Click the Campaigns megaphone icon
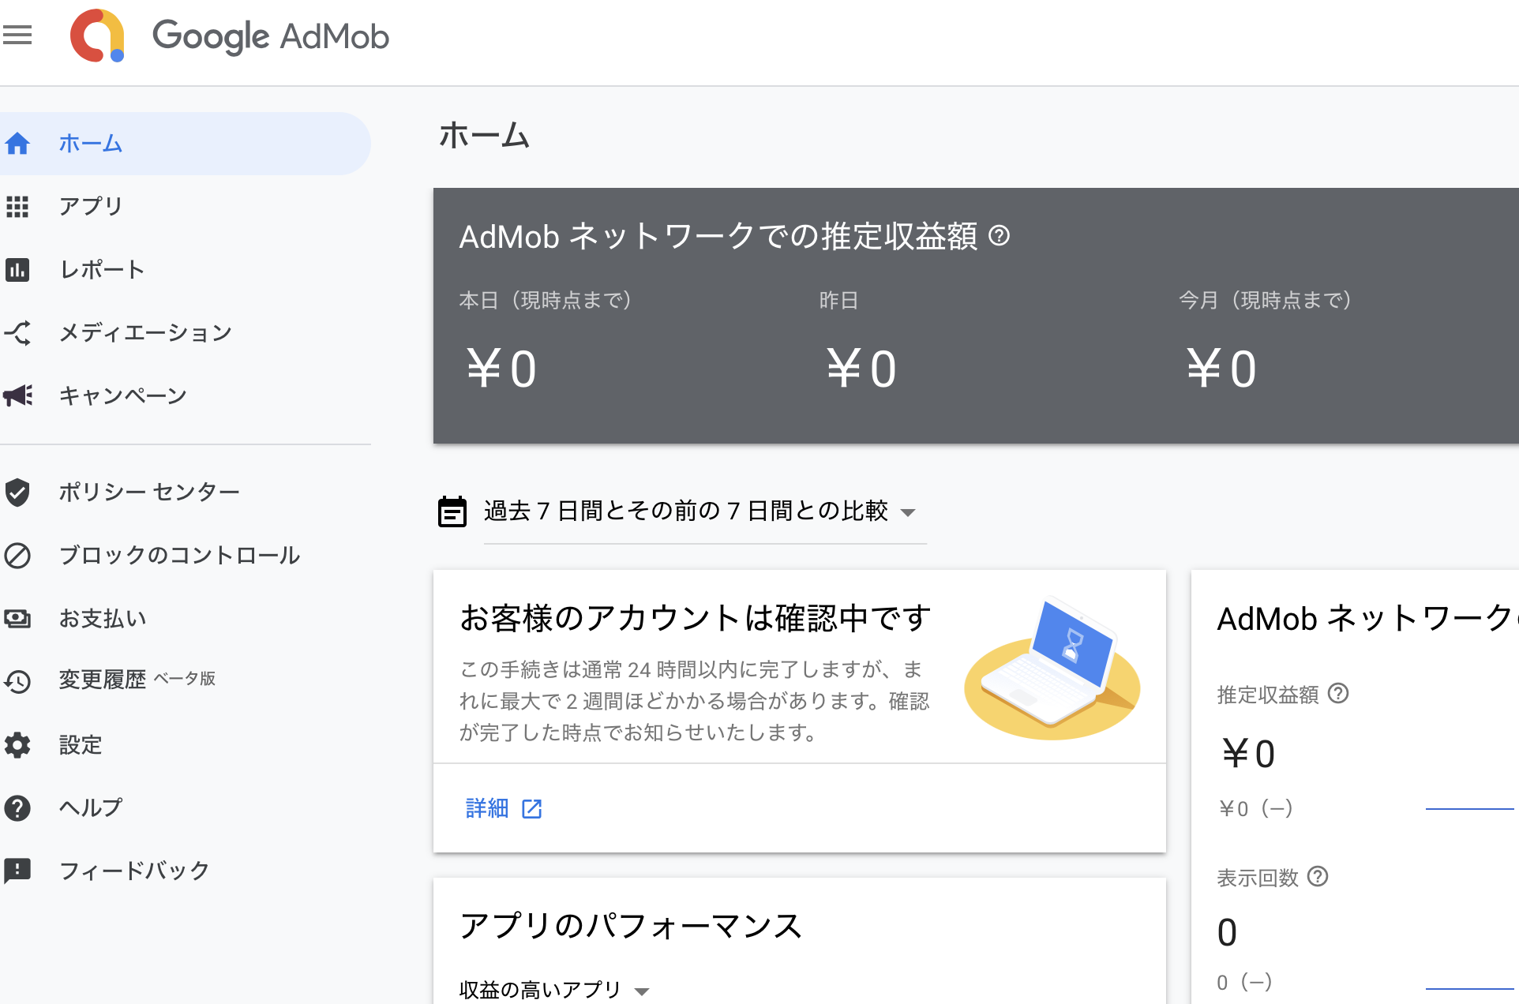Image resolution: width=1519 pixels, height=1004 pixels. coord(17,395)
